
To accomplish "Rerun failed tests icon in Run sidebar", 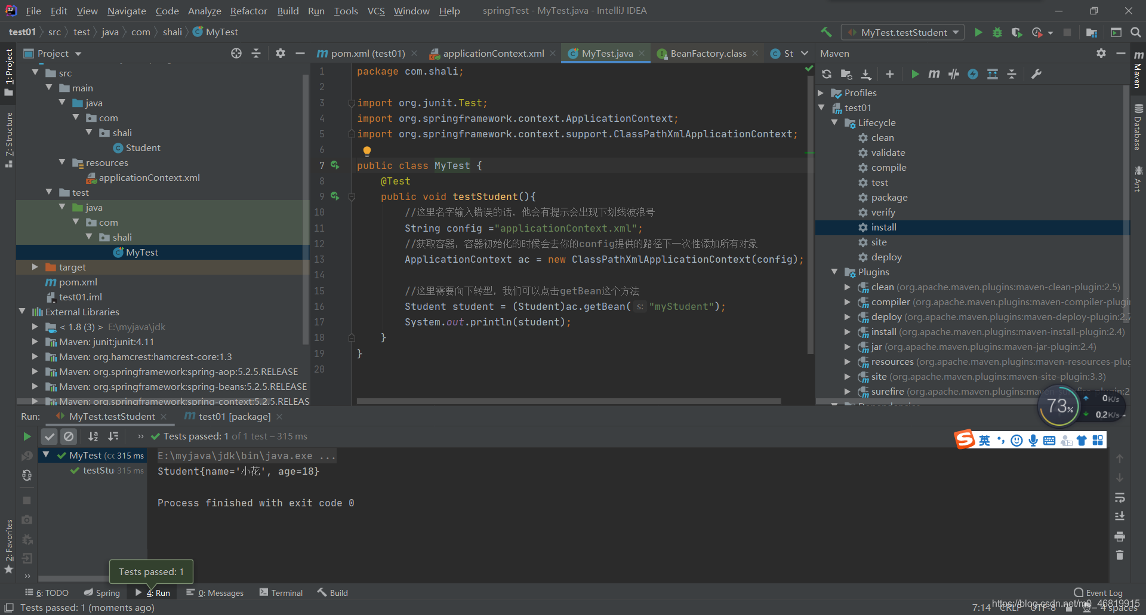I will coord(27,456).
